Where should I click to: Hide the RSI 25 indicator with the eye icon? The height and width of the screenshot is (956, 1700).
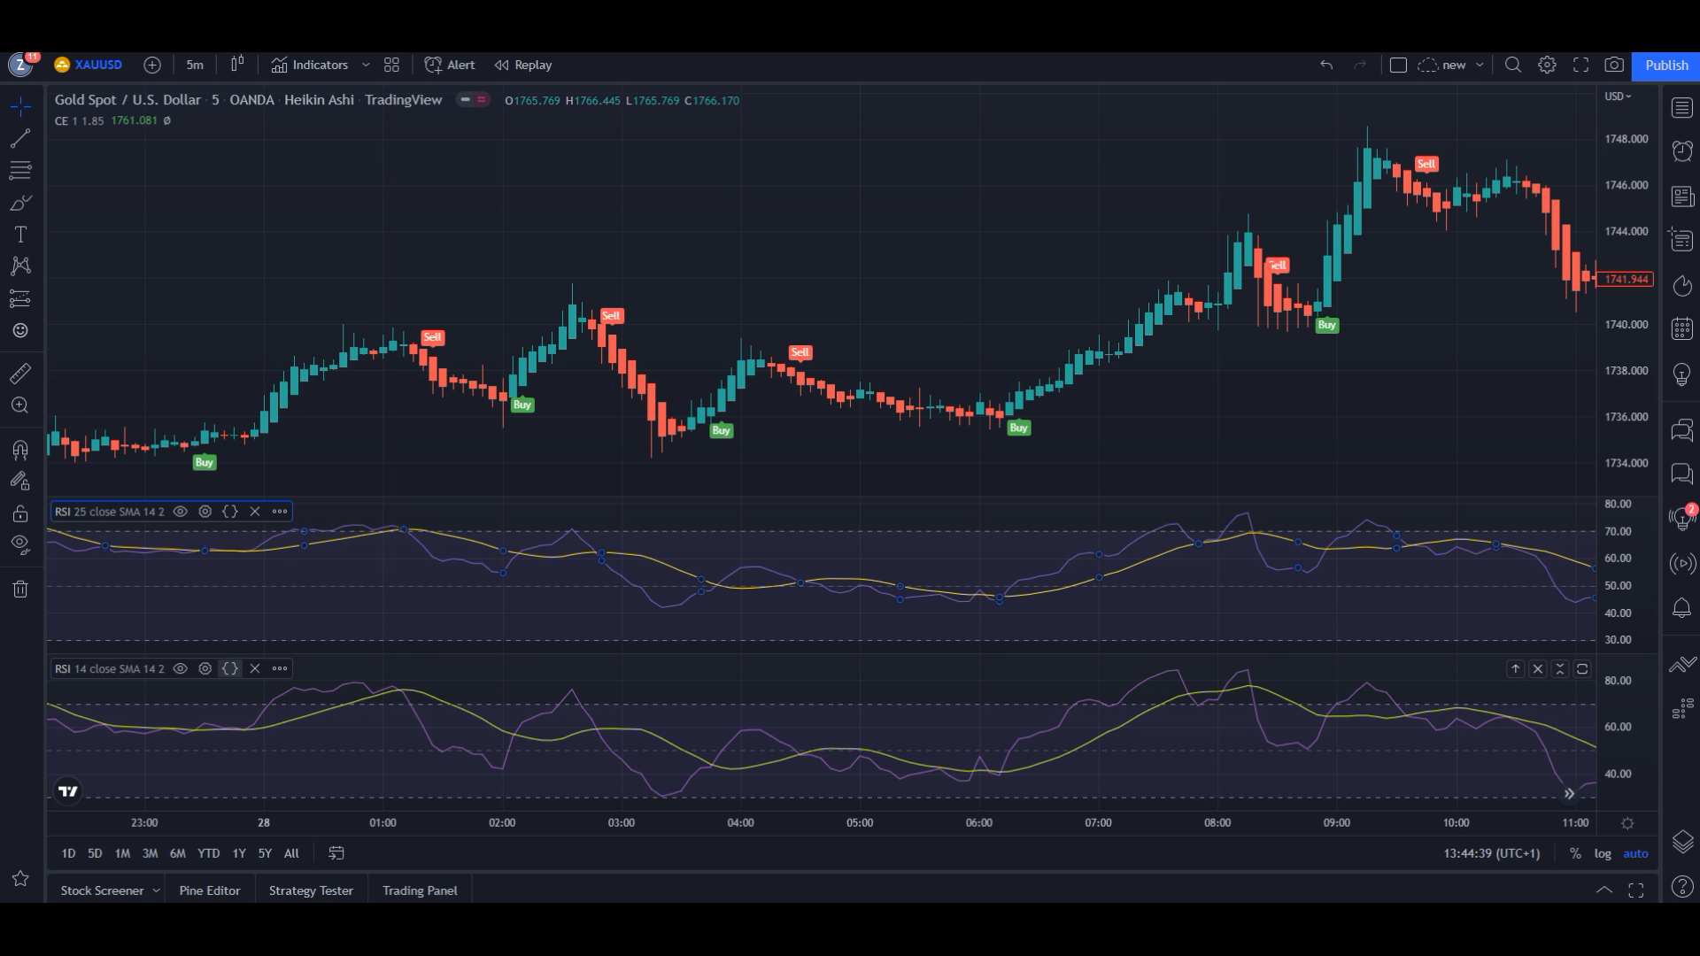click(x=180, y=512)
